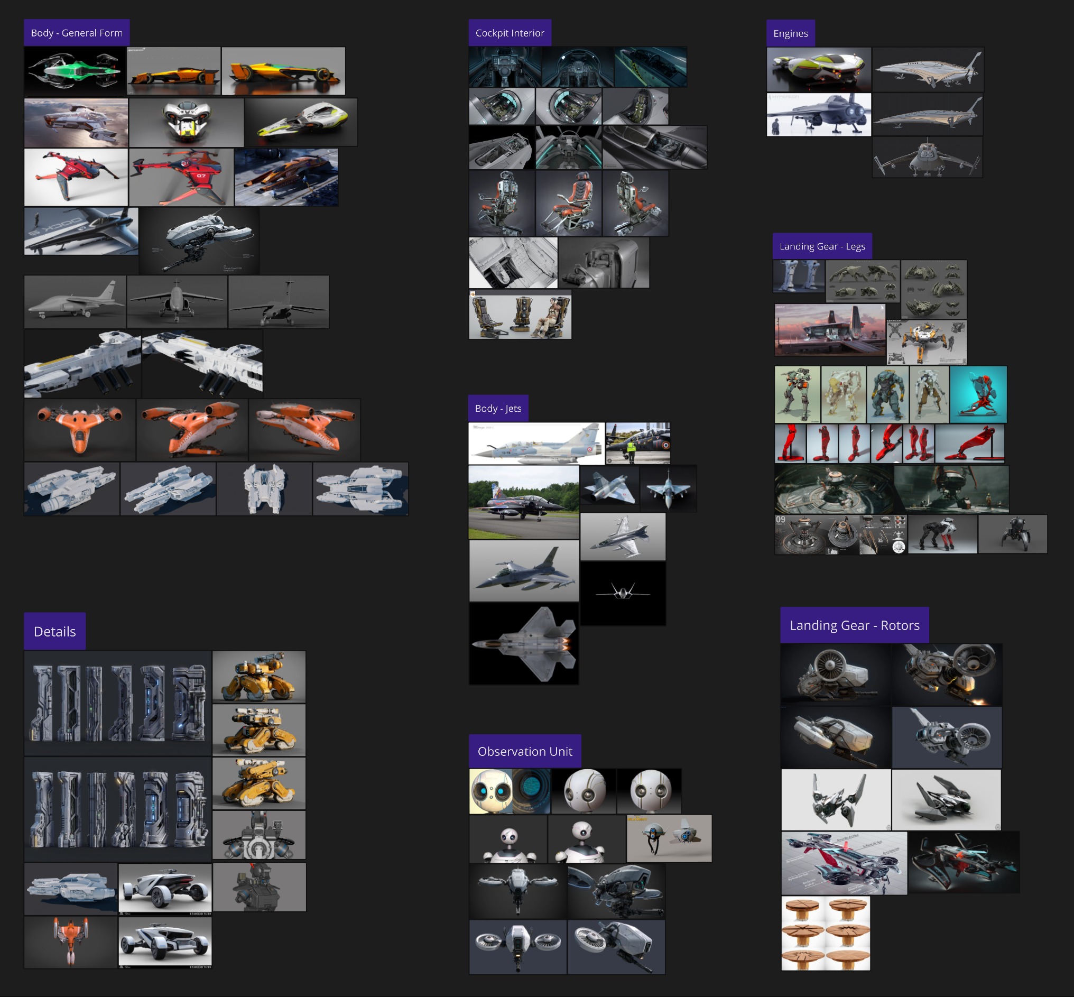Select the cyan background red mech image
This screenshot has height=997, width=1074.
coord(977,394)
